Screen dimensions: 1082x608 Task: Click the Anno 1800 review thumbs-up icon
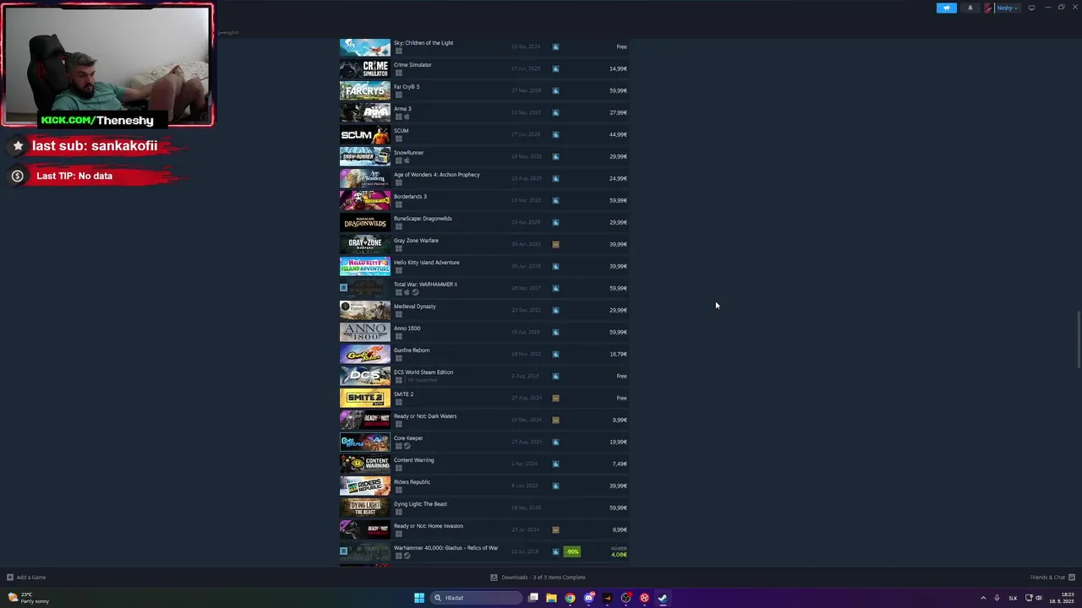555,332
